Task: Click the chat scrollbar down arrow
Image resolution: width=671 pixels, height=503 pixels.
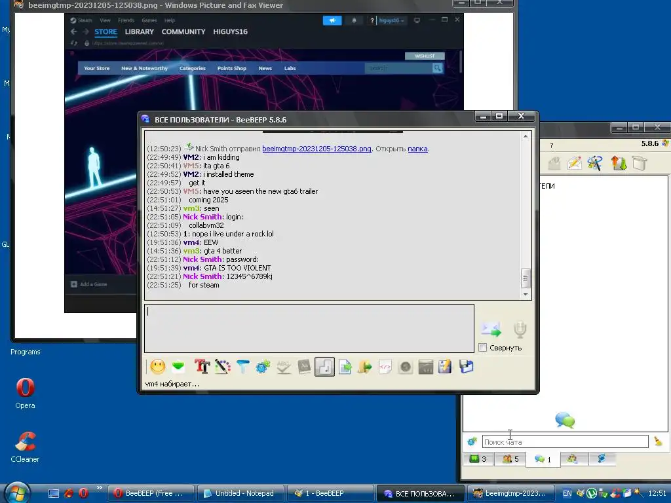Action: (x=526, y=294)
